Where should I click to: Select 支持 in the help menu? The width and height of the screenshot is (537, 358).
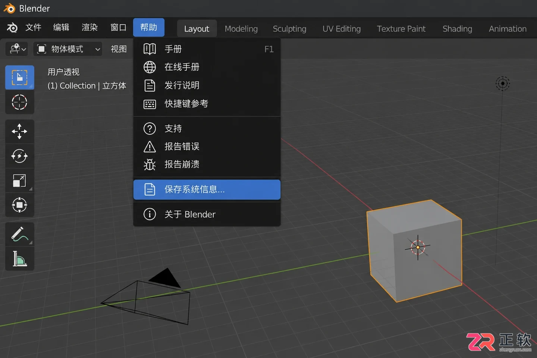[x=207, y=129]
